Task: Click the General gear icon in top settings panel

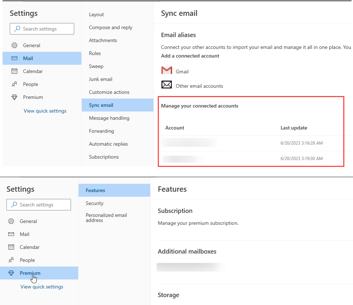Action: 14,45
